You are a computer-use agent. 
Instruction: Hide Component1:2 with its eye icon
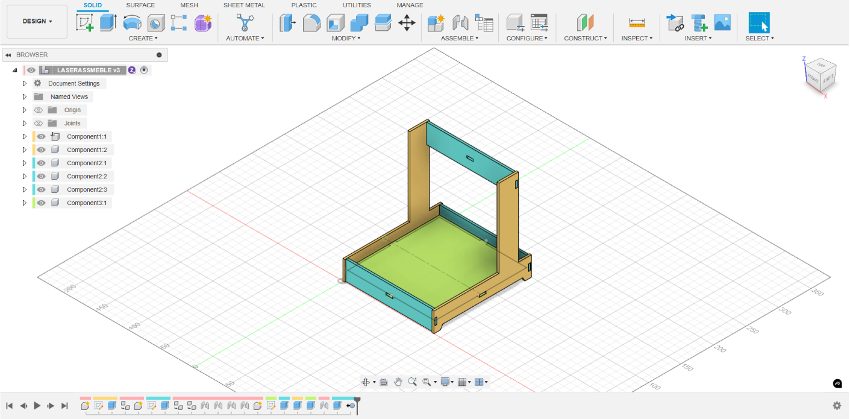[41, 150]
